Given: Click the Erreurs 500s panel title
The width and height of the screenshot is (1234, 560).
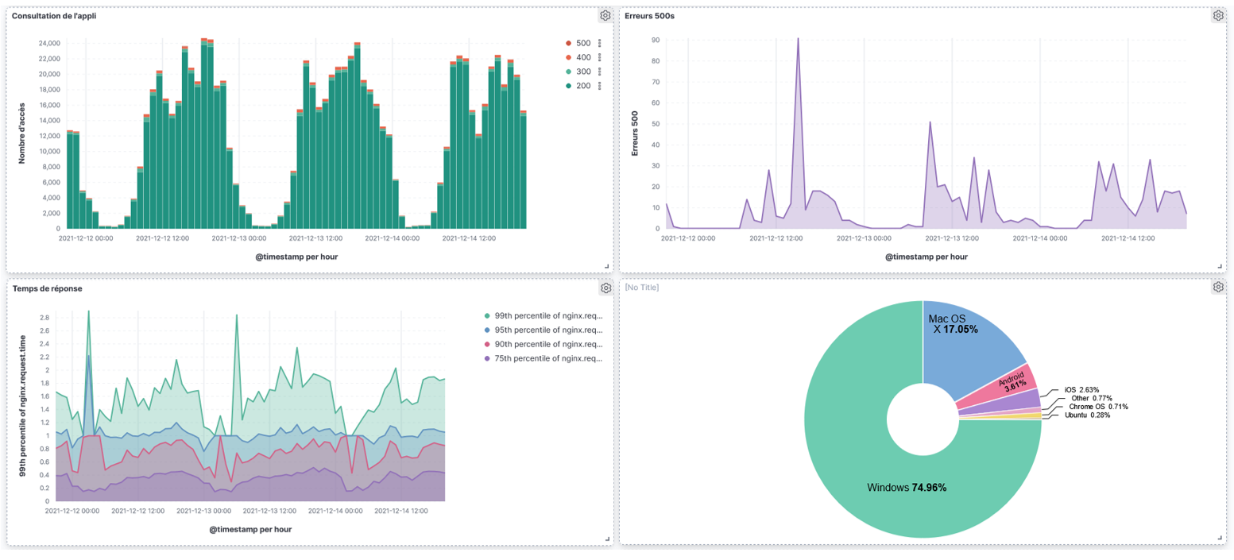Looking at the screenshot, I should pyautogui.click(x=650, y=16).
